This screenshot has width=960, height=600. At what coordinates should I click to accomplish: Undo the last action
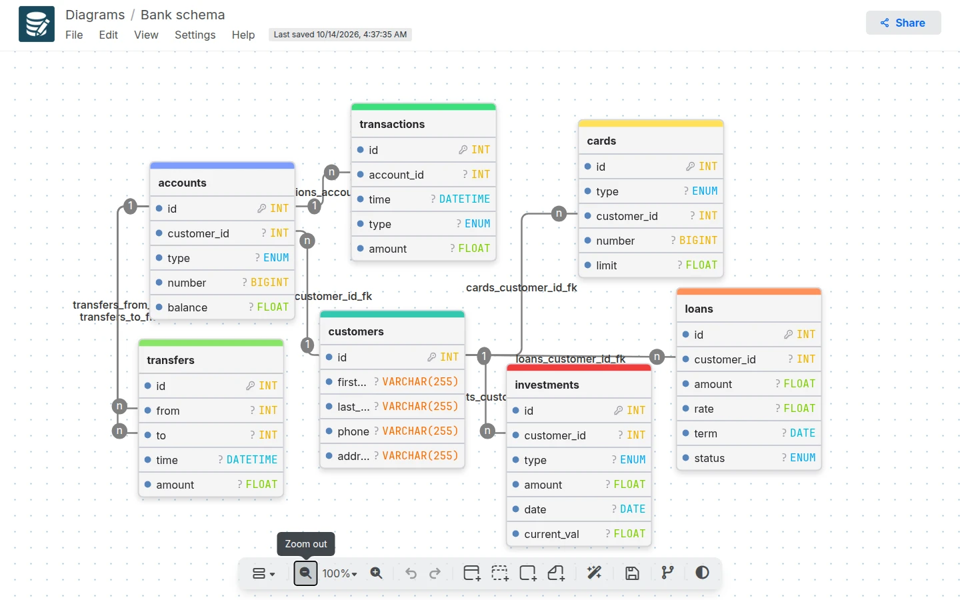pyautogui.click(x=411, y=573)
